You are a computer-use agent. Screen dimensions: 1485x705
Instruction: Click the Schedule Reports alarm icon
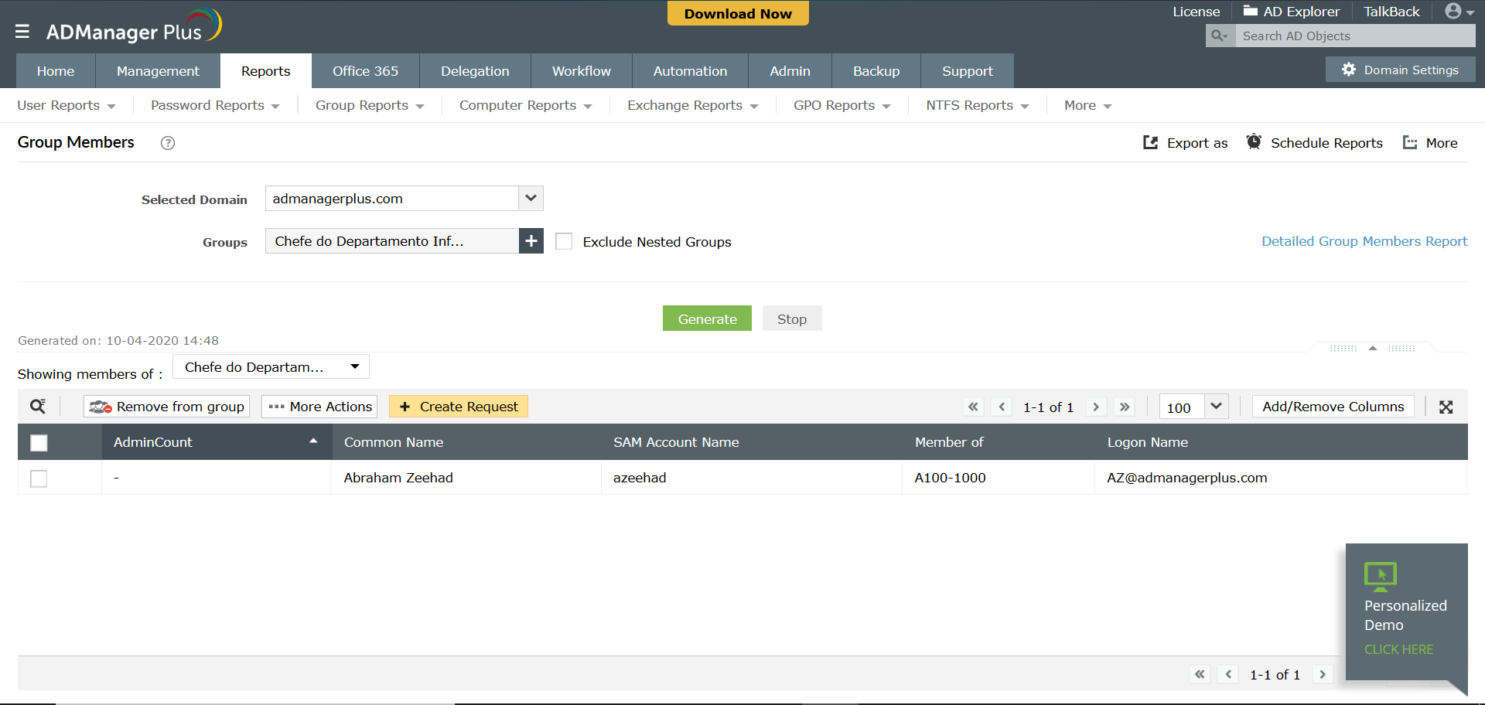(1254, 142)
